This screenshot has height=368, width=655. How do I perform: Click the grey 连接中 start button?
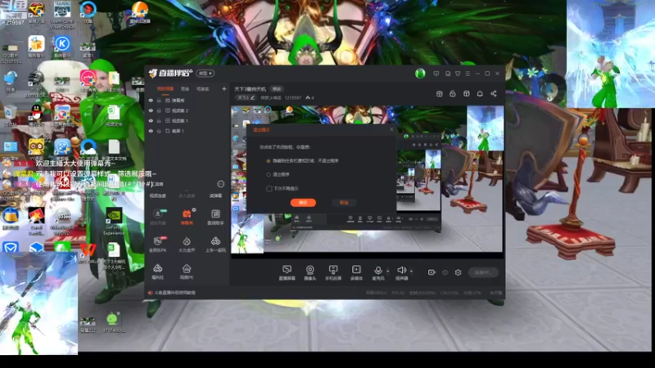483,272
